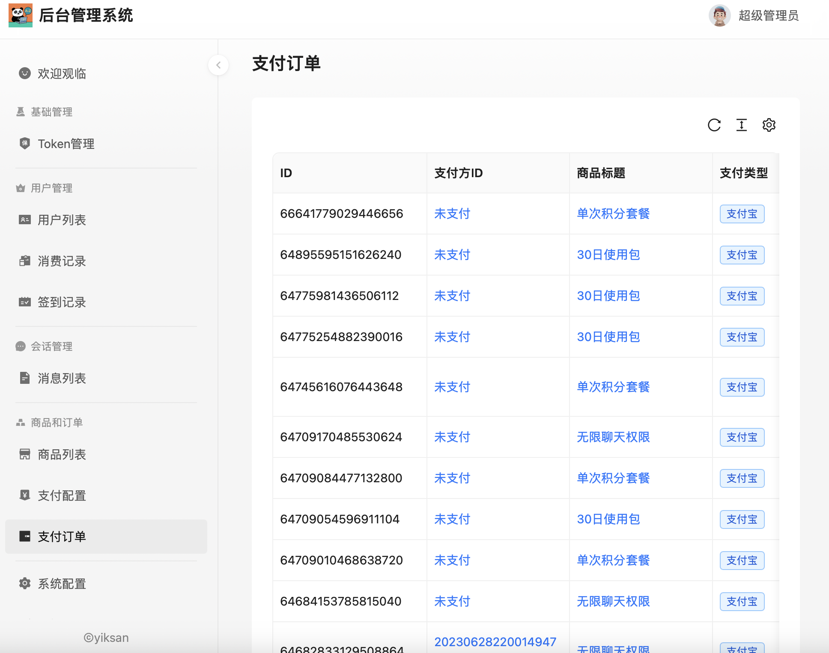Screen dimensions: 829x653
Task: Click 支付宝 tag in row 64745616076443648
Action: point(742,387)
